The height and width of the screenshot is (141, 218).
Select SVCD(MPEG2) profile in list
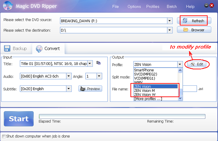click(x=146, y=74)
